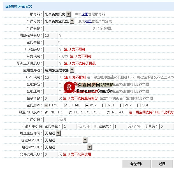Select the .NET1.1 radio button
Screen dimensions: 174x175
pos(47,113)
